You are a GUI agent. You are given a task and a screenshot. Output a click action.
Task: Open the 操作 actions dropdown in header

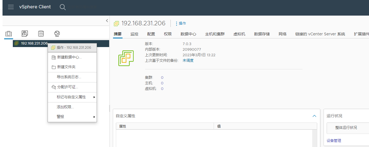coord(181,23)
